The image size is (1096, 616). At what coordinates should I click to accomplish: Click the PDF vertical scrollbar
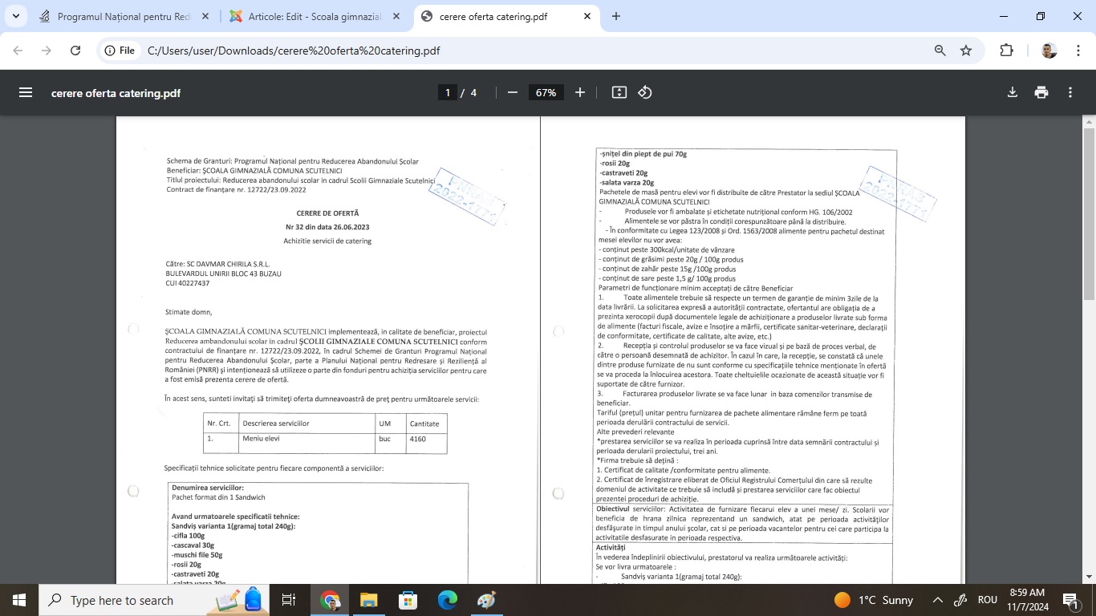coord(1089,217)
